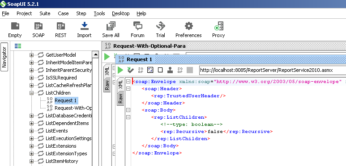Submit the Request-With-Optional-Para request

coord(107,57)
